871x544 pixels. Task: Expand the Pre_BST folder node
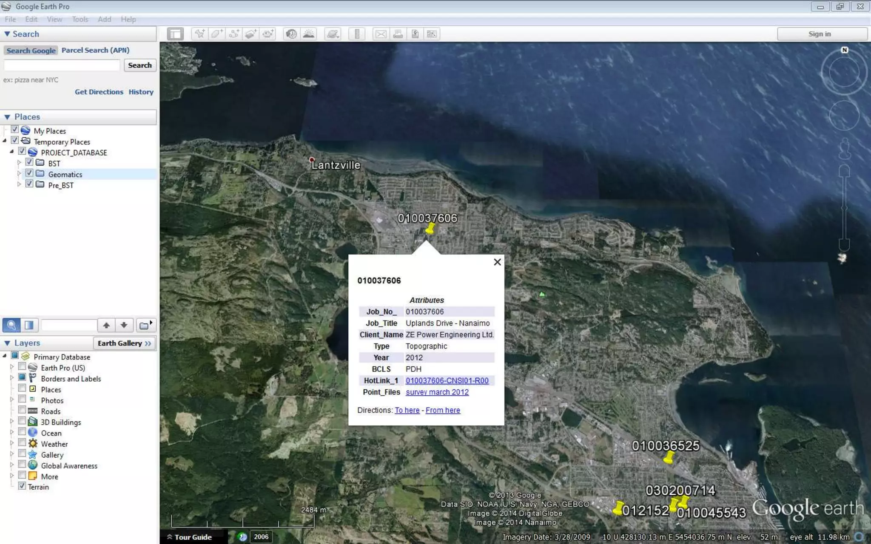19,184
